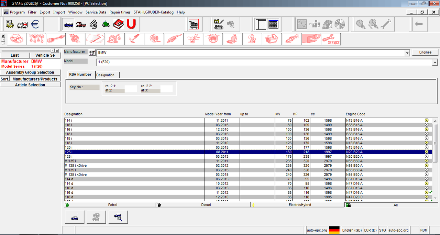This screenshot has width=440, height=235.
Task: Click the manufacturer lookup icon beside BMW field
Action: pyautogui.click(x=92, y=53)
